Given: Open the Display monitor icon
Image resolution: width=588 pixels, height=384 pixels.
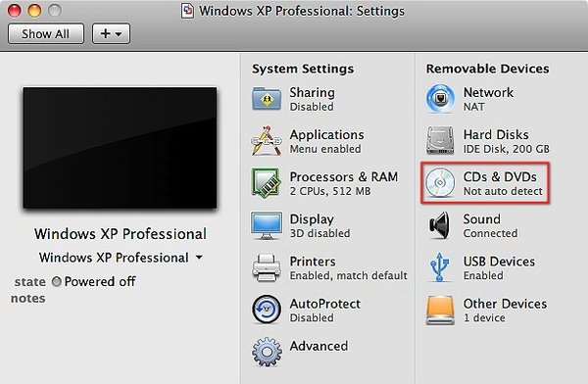Looking at the screenshot, I should point(267,225).
